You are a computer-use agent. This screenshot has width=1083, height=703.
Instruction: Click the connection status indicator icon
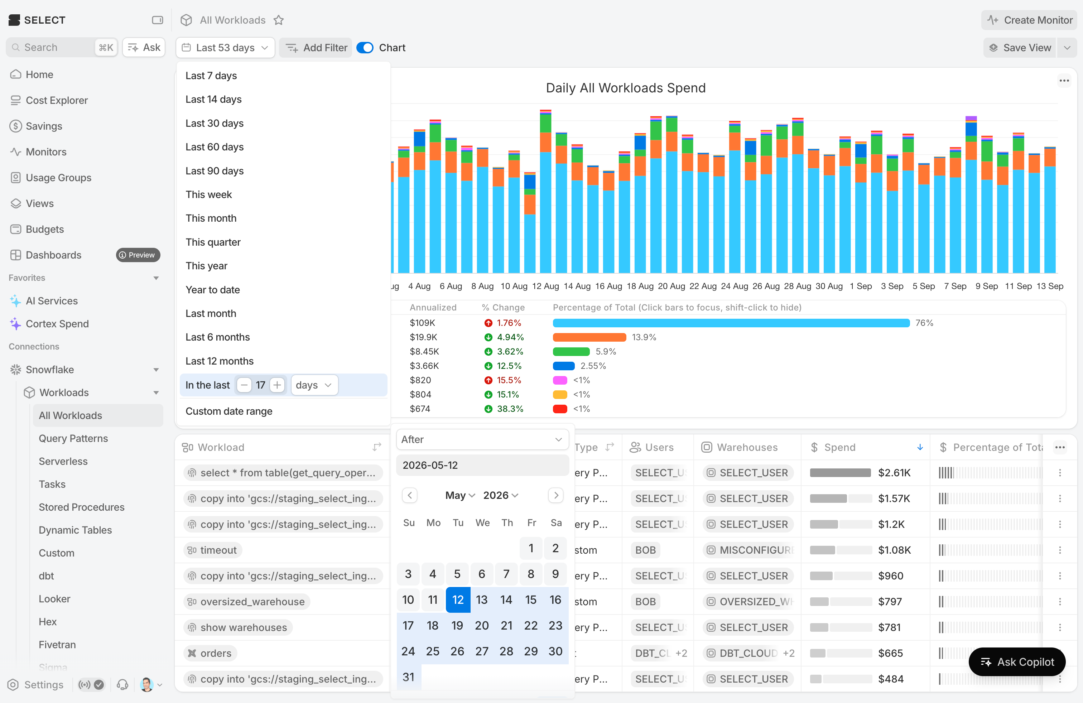91,684
